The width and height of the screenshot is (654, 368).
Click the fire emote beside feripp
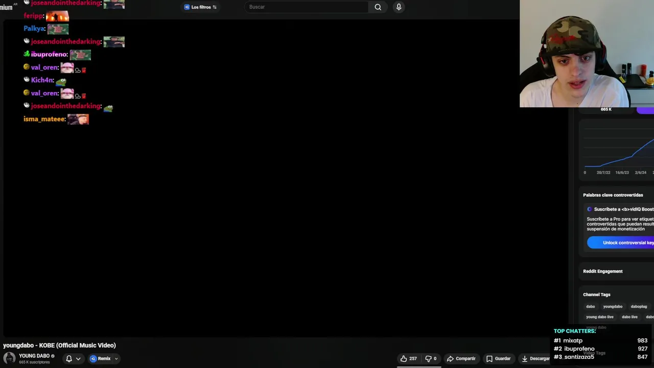coord(57,16)
